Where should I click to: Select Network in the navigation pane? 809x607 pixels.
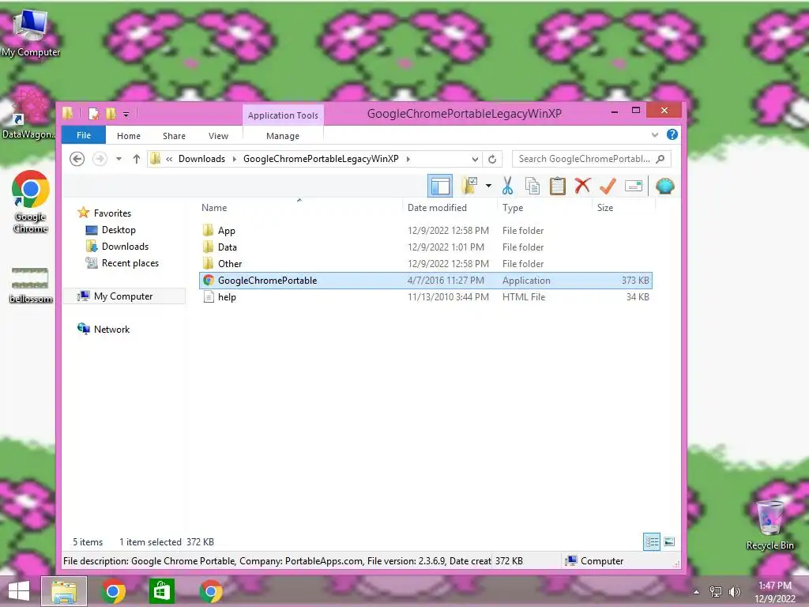tap(111, 330)
